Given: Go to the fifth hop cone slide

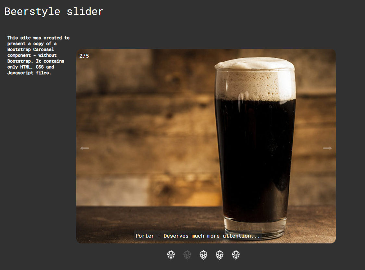Looking at the screenshot, I should coord(236,255).
